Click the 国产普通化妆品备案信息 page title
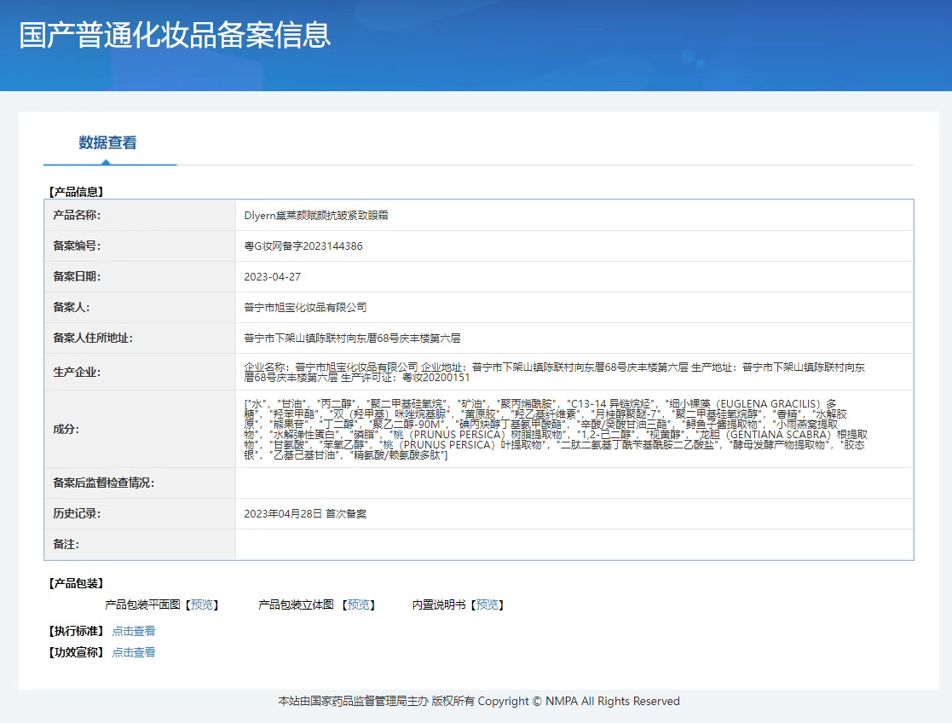 (175, 35)
